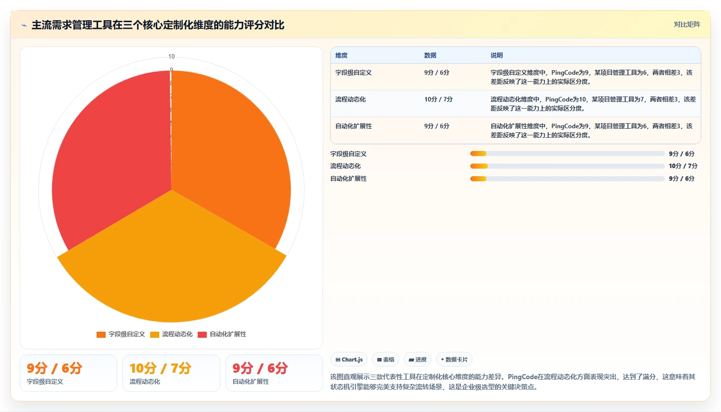
Task: Click 10分 / 7分 in table data column
Action: 438,99
